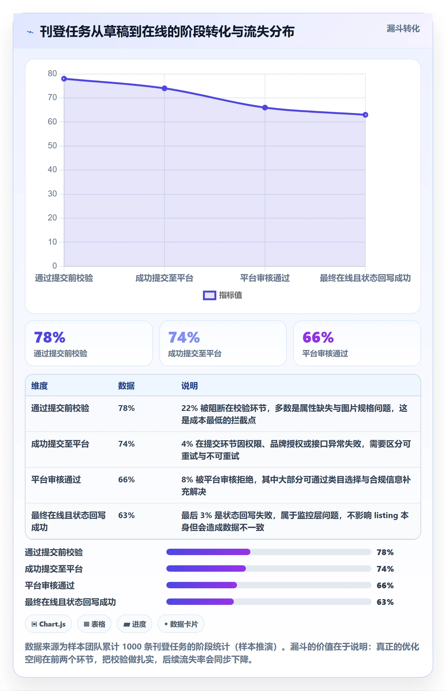
Task: Click the 数据 column header
Action: (x=126, y=386)
